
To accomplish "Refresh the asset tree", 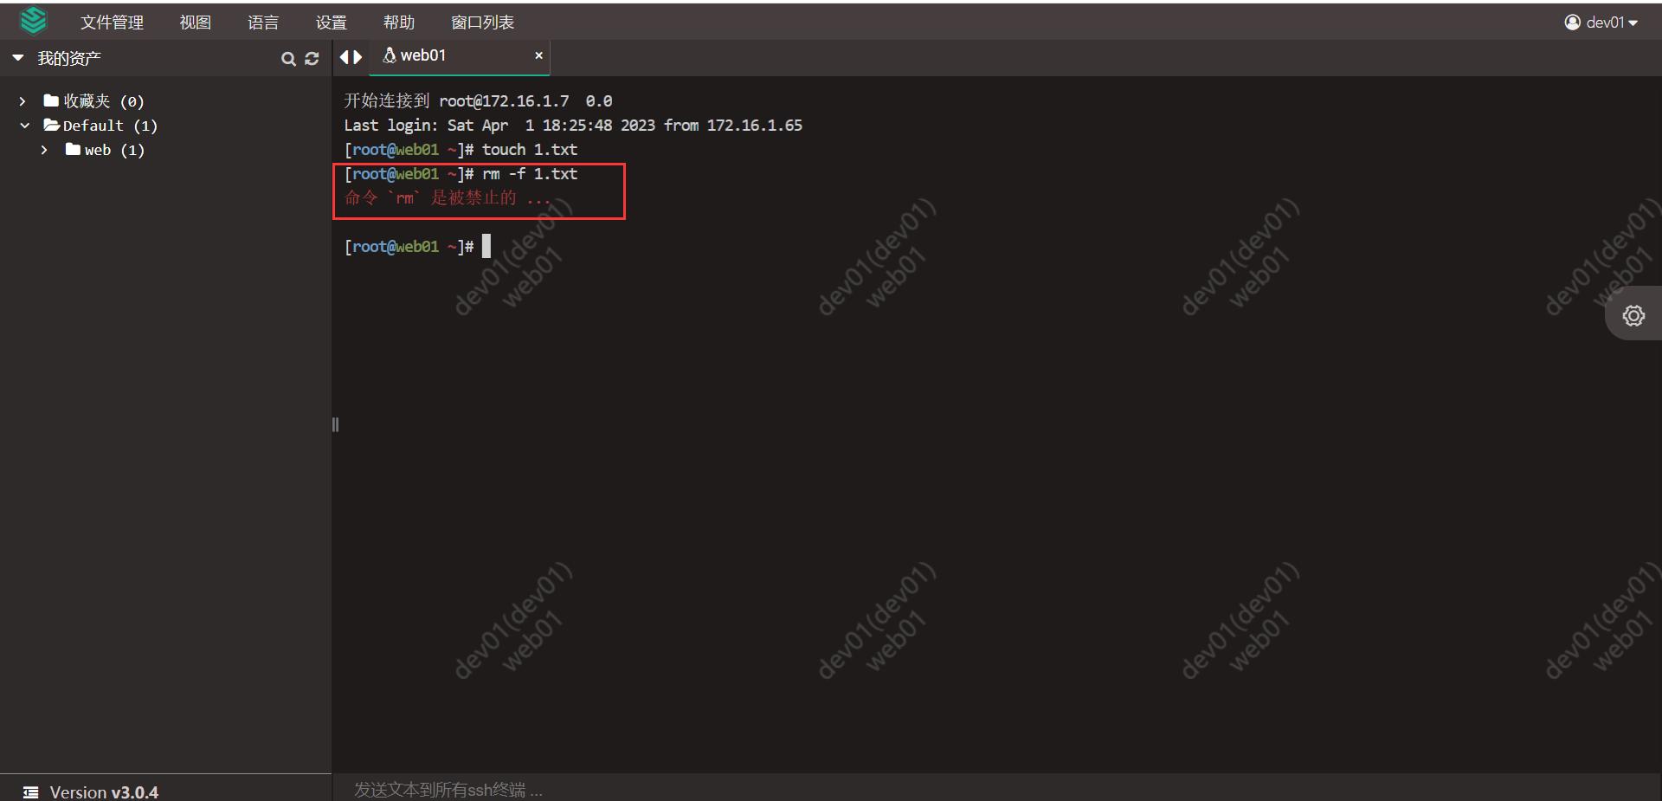I will [x=312, y=59].
